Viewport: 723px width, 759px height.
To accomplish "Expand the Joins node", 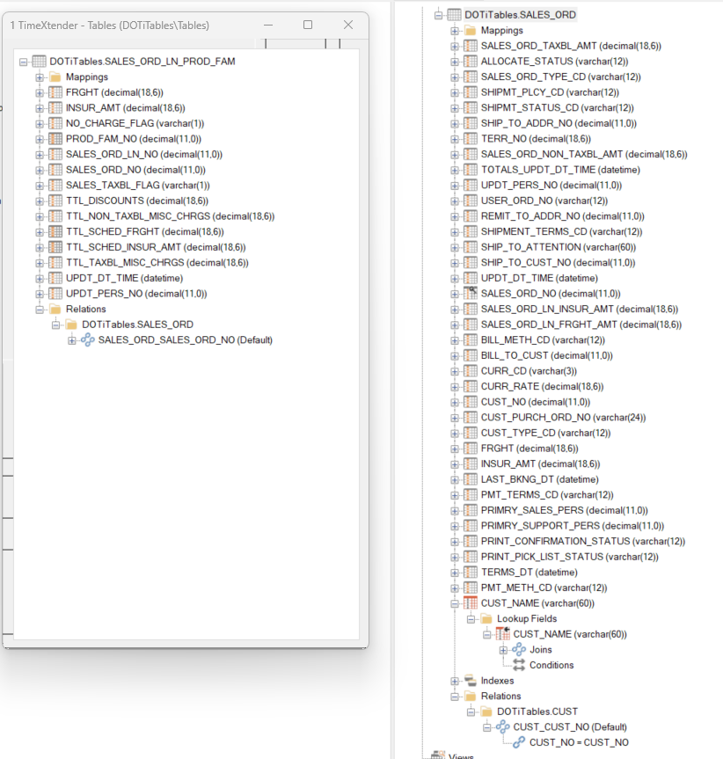I will point(503,650).
